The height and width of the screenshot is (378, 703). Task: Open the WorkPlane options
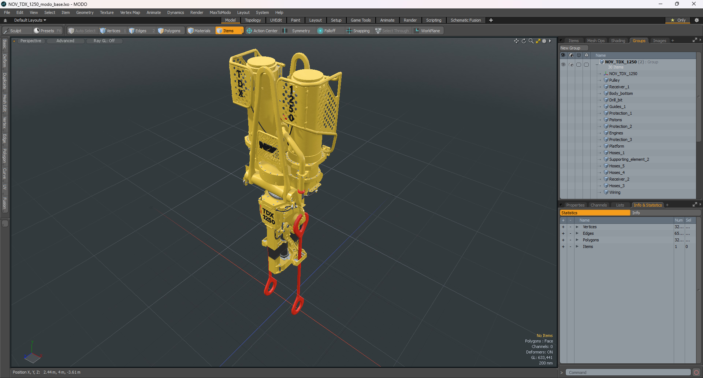427,31
